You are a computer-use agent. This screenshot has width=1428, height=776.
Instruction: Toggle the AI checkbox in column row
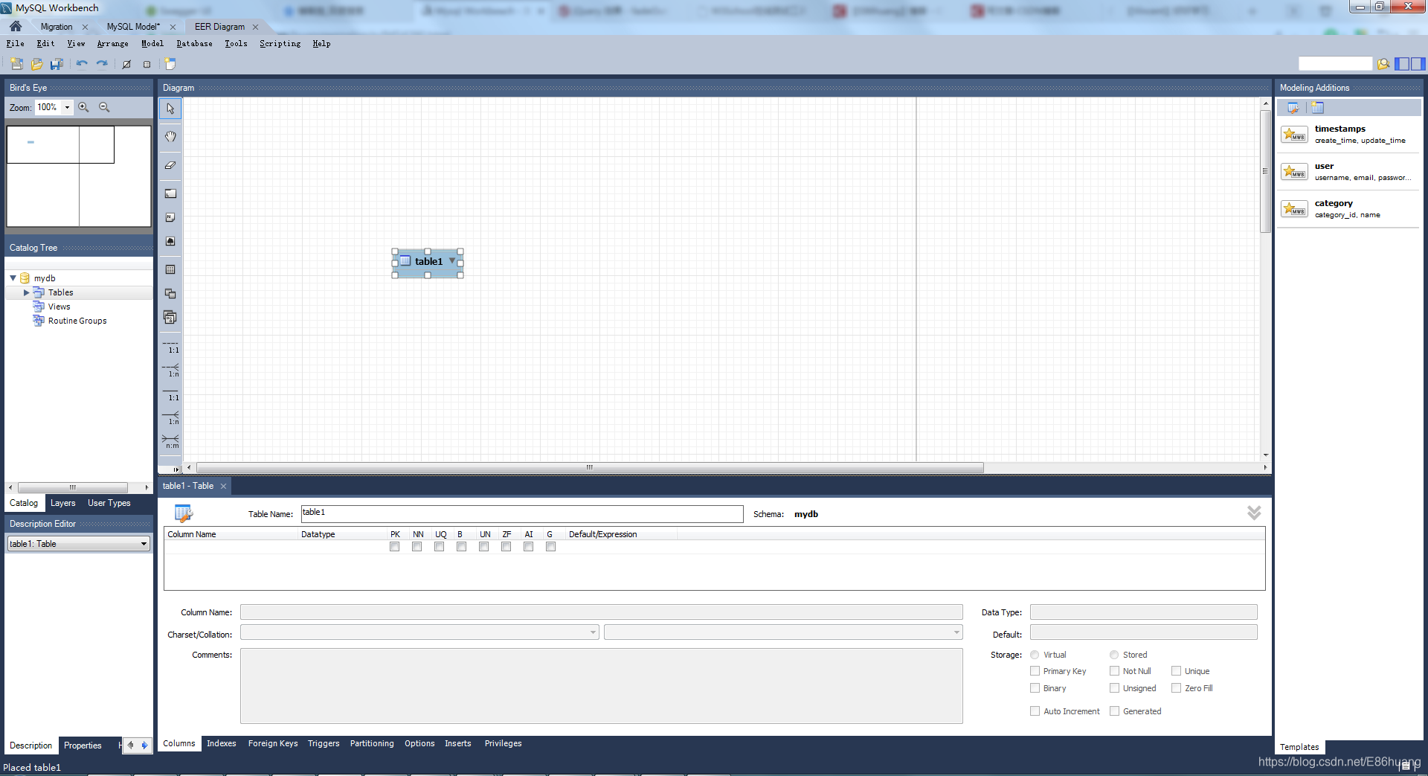point(529,547)
